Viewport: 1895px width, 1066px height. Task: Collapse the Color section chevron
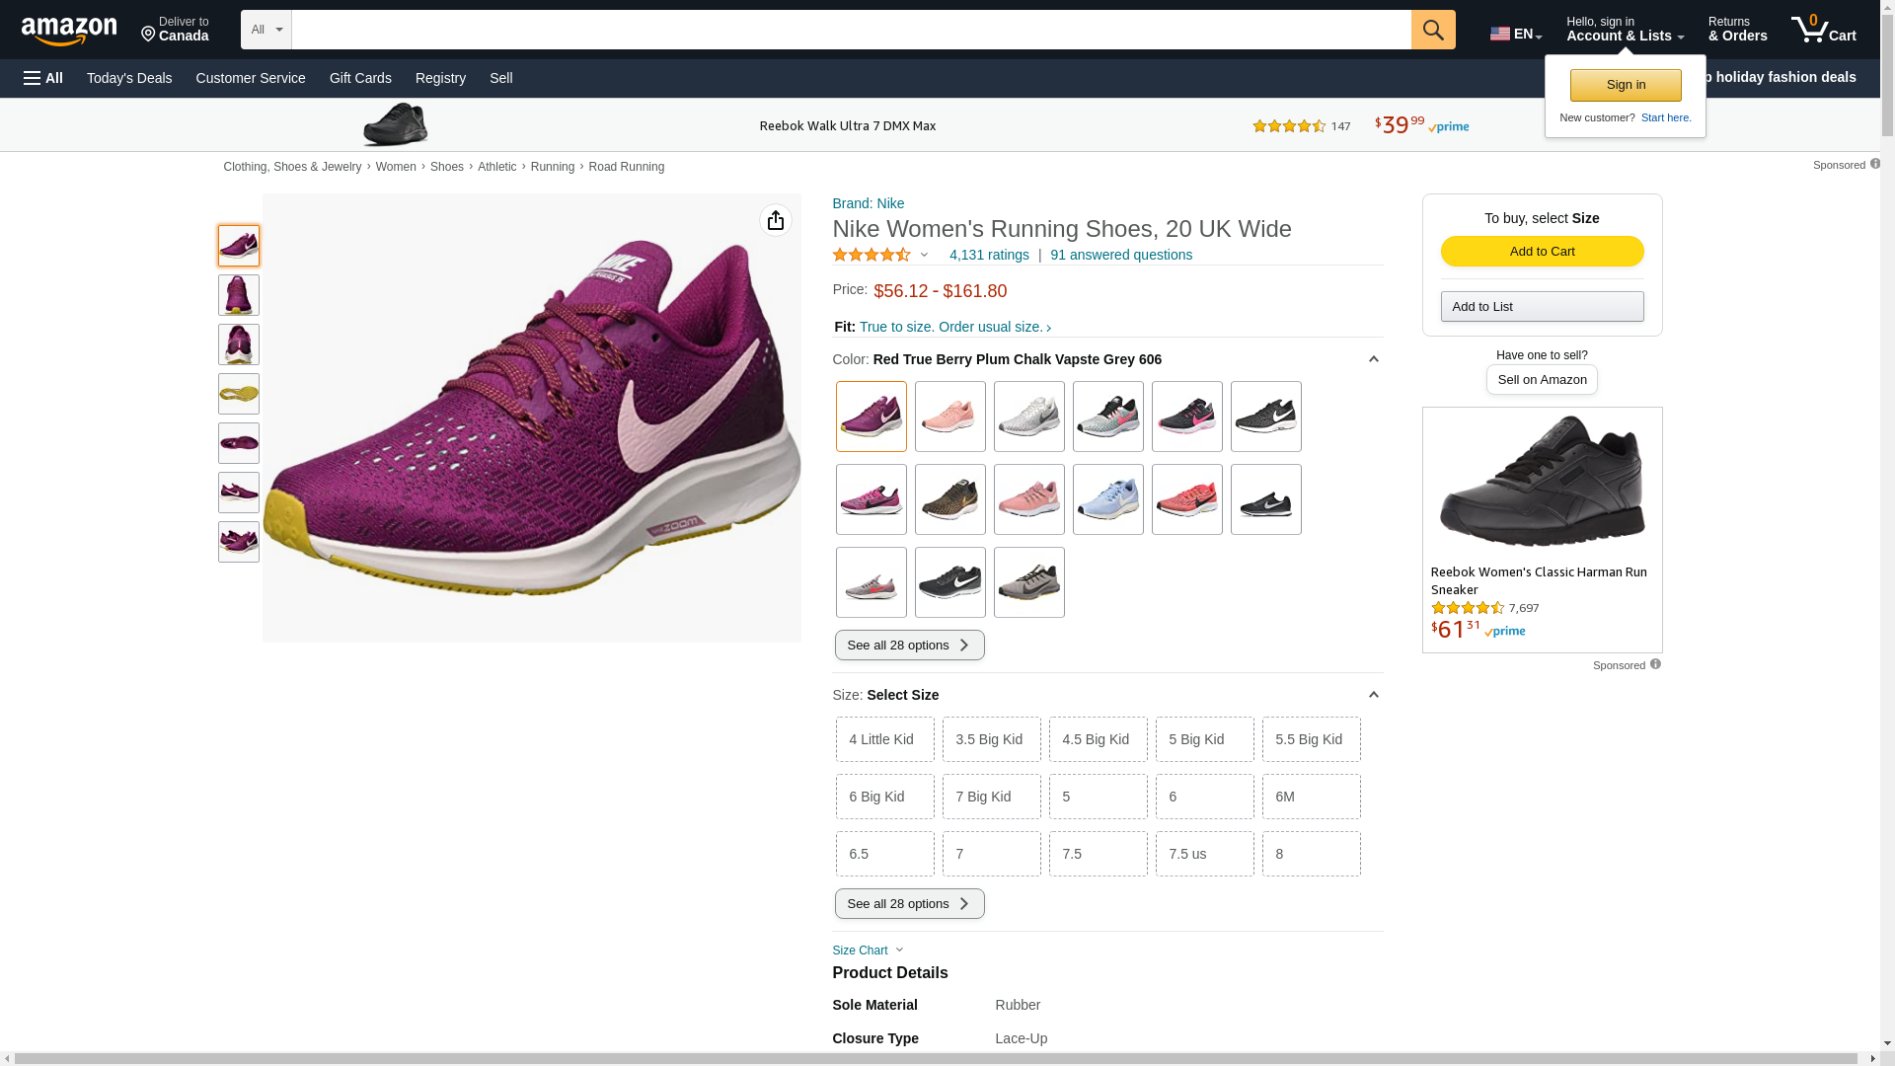pyautogui.click(x=1373, y=359)
